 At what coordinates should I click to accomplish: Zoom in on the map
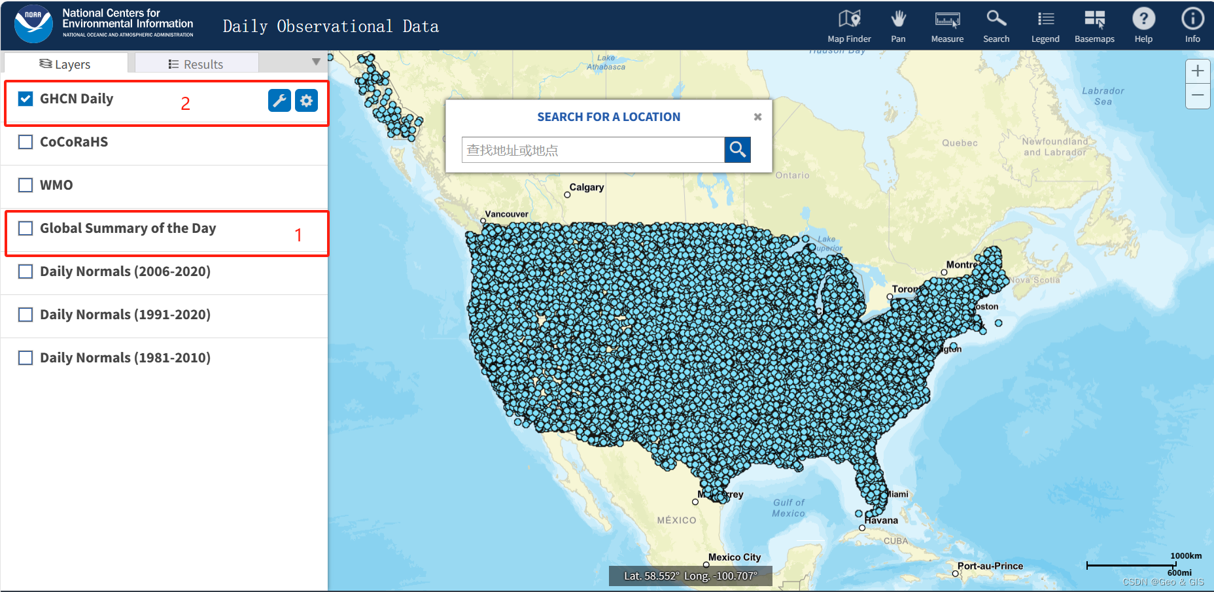1198,71
